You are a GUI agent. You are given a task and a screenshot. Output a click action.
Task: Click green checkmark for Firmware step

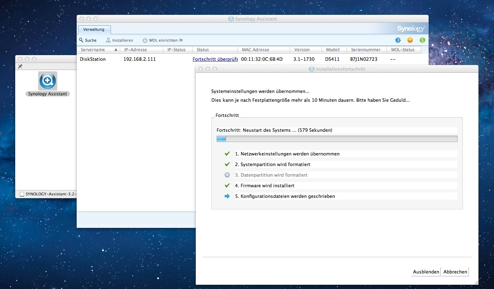click(227, 185)
